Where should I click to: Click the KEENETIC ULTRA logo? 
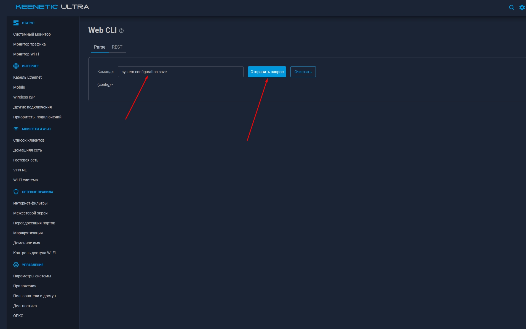coord(52,7)
